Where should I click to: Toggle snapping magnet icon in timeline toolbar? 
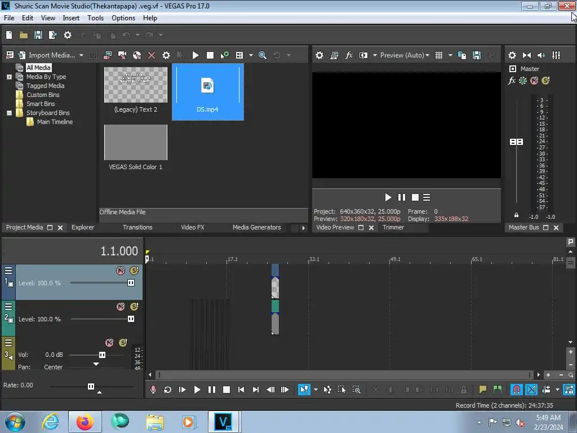516,390
